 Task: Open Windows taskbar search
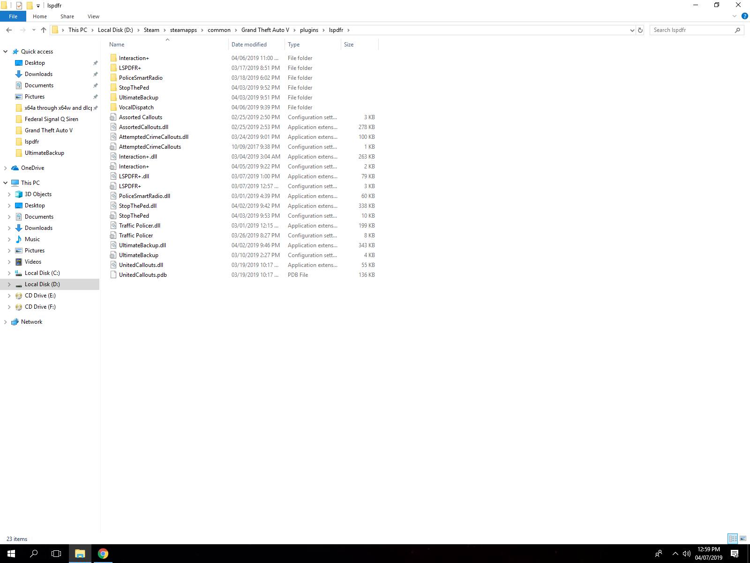coord(34,554)
